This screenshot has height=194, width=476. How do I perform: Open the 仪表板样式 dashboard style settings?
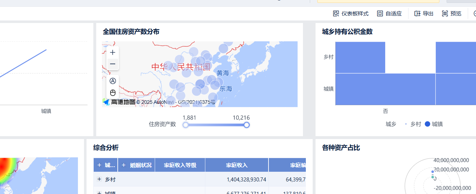pyautogui.click(x=351, y=14)
